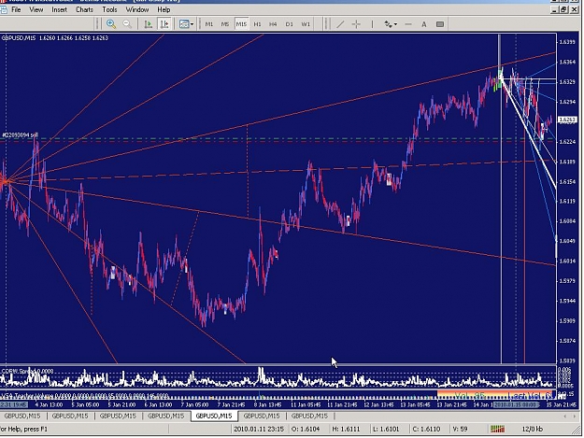Activate the crosshair tool

tap(356, 24)
